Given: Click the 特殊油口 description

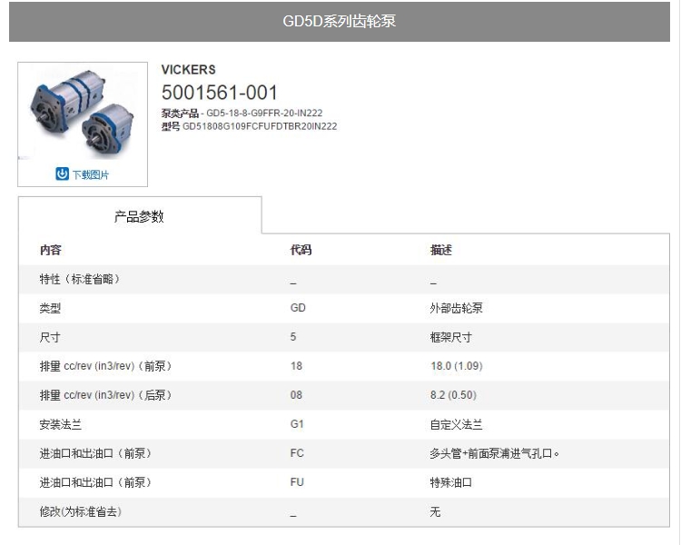Looking at the screenshot, I should (450, 482).
